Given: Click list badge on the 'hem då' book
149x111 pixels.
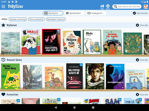Looking at the screenshot, I should [140, 100].
